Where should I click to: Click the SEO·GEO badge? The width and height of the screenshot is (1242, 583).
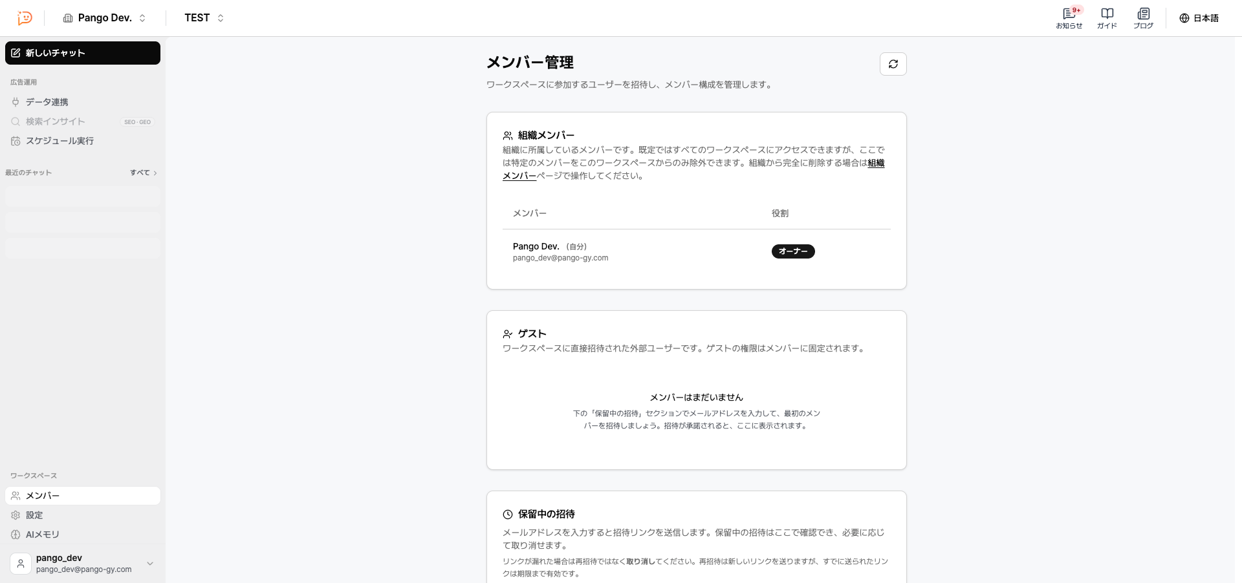(x=137, y=122)
